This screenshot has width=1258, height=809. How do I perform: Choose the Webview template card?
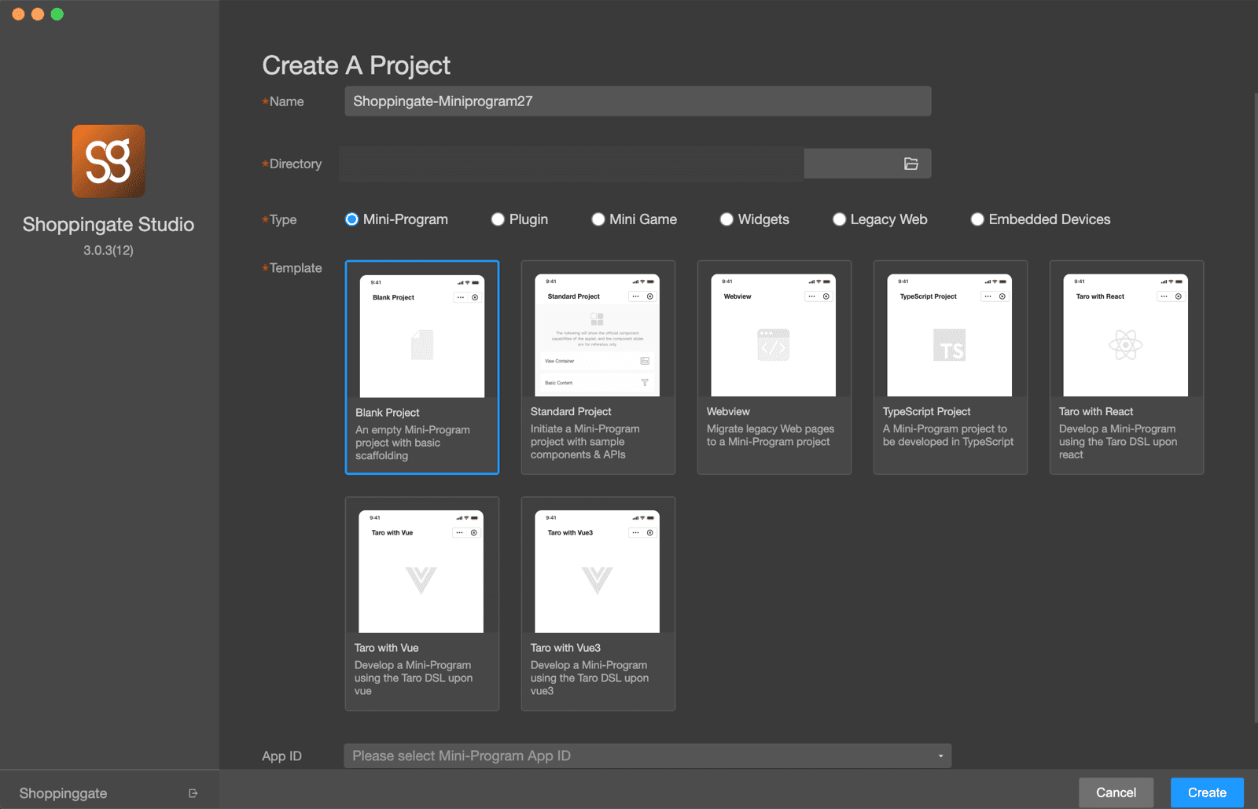[774, 367]
